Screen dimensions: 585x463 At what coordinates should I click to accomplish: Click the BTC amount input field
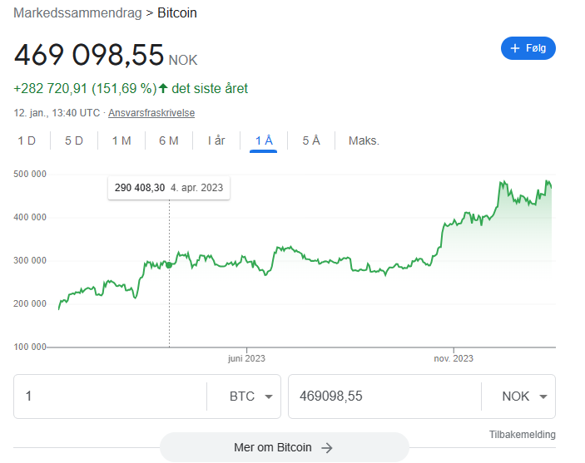click(x=110, y=397)
